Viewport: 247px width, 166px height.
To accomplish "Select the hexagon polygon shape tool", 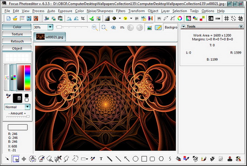I will pos(161,159).
